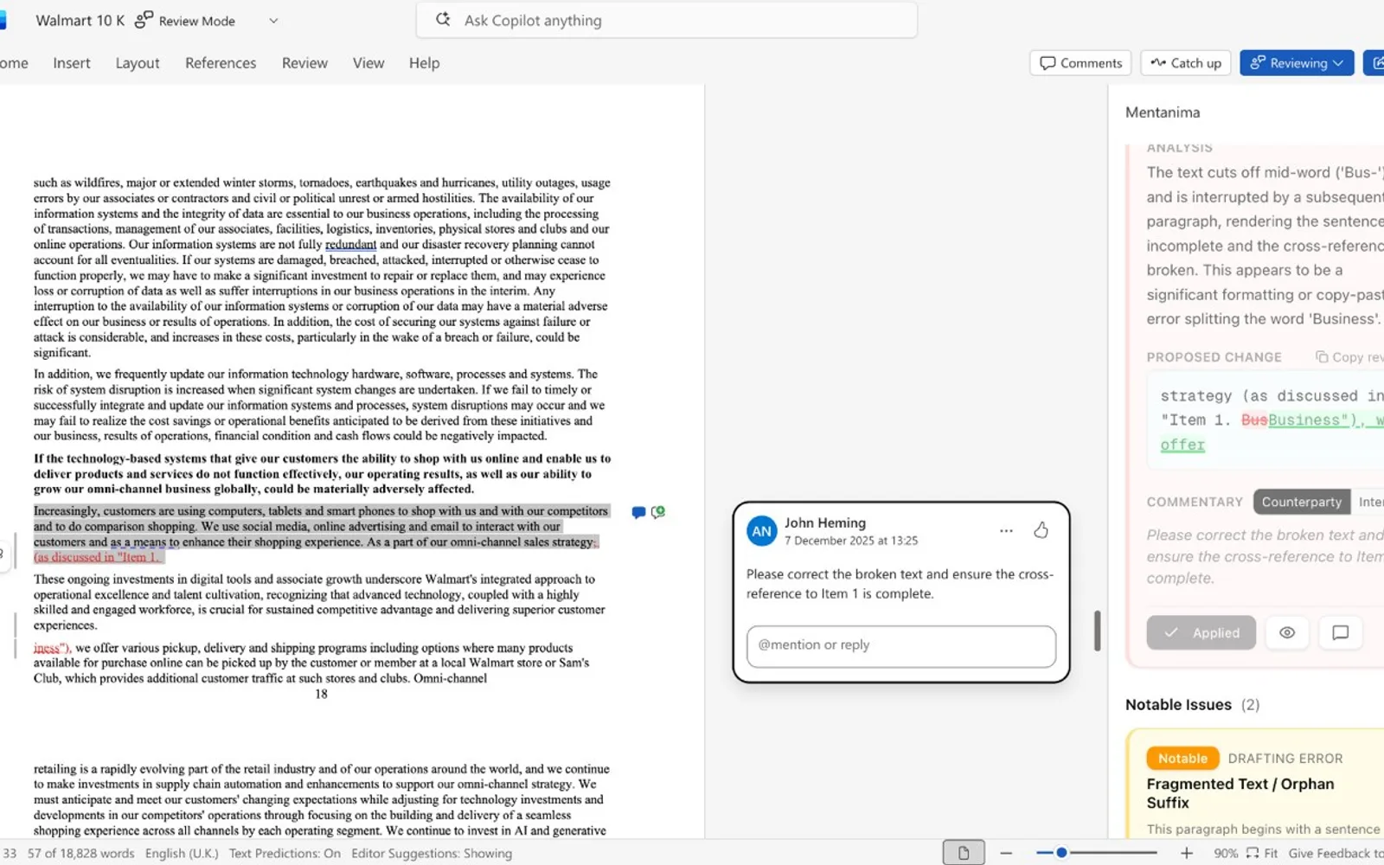Open the Layout ribbon tab
This screenshot has width=1384, height=865.
pyautogui.click(x=138, y=63)
